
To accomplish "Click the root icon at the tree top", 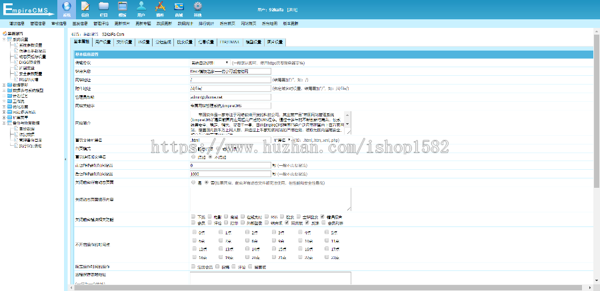I will pyautogui.click(x=5, y=34).
